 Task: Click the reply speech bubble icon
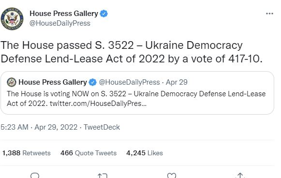click(35, 175)
